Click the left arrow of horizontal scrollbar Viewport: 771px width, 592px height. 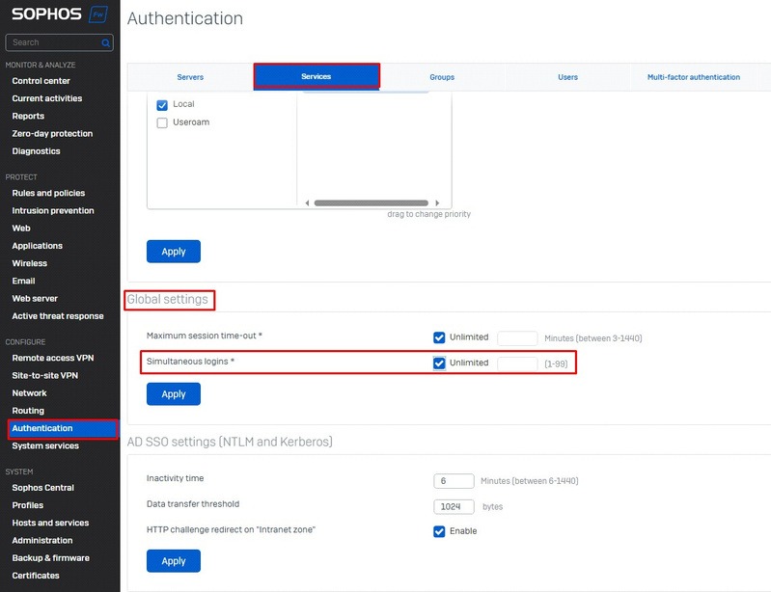click(307, 202)
